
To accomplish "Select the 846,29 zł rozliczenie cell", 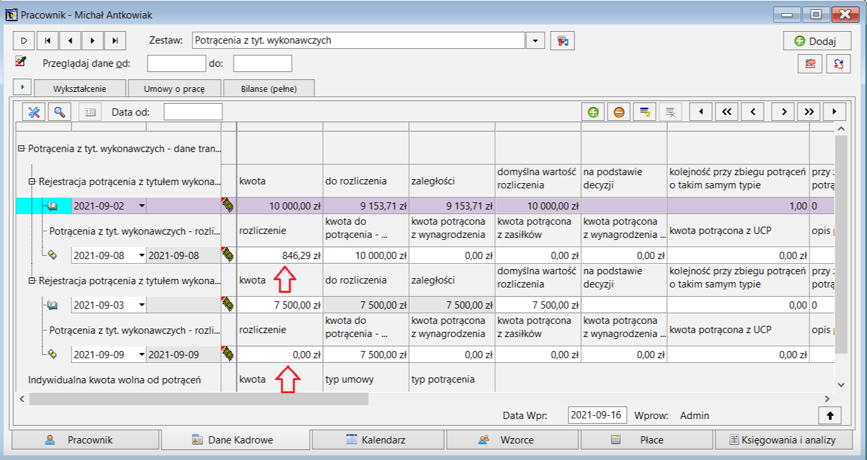I will pyautogui.click(x=280, y=255).
